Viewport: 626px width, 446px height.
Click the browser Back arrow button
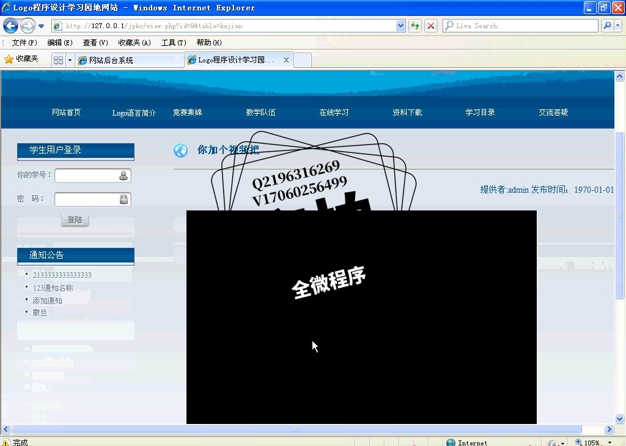pyautogui.click(x=10, y=26)
